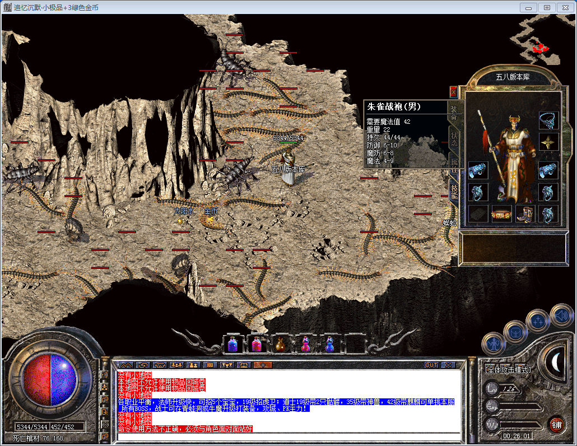Click the Wgt weight bar

click(x=522, y=425)
